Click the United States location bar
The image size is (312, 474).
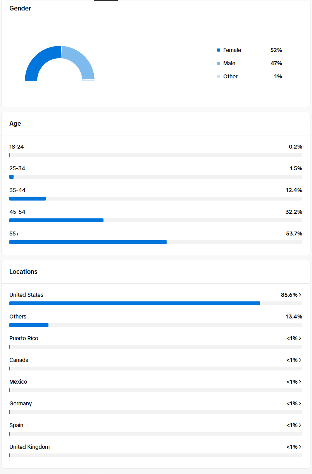156,303
